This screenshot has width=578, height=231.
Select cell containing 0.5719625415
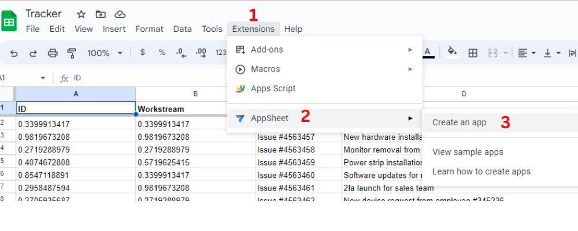click(195, 162)
